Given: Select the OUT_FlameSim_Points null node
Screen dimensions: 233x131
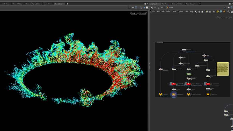Looking at the screenshot, I should [174, 94].
